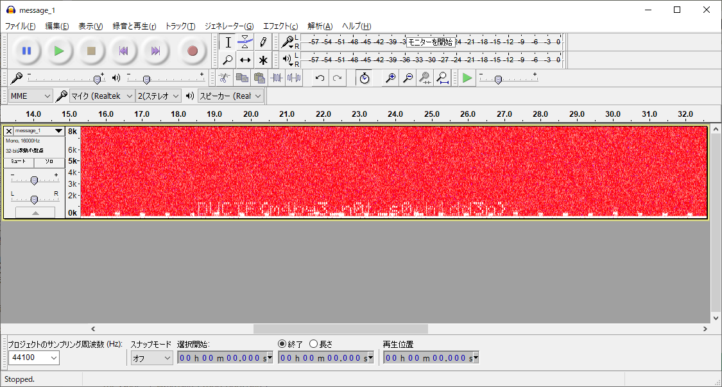
Task: Click Fit project to window zoom icon
Action: 442,78
